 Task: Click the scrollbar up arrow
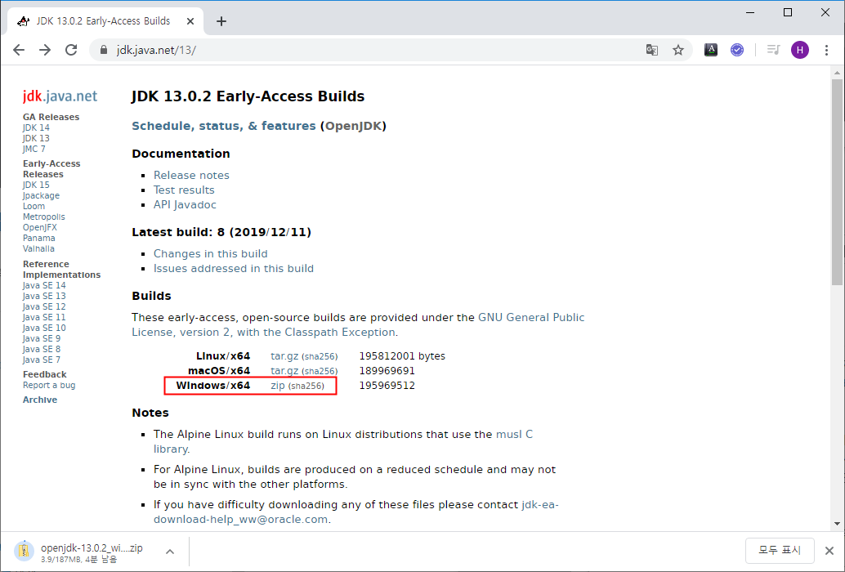click(x=837, y=73)
